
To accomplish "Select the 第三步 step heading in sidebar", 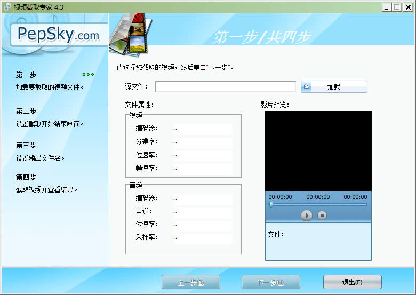I will click(x=26, y=146).
